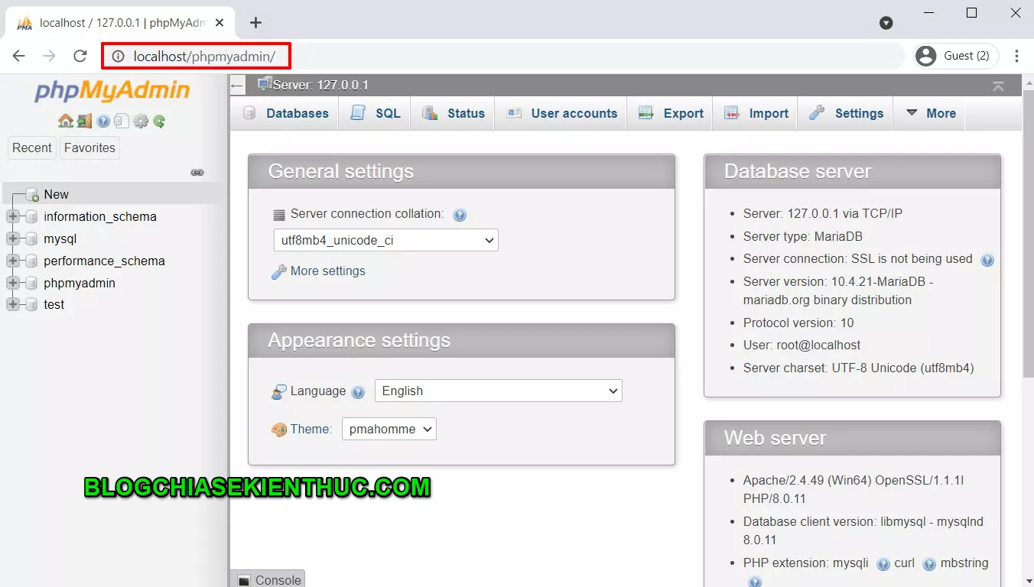Open navigation panel settings gear icon
Image resolution: width=1034 pixels, height=587 pixels.
pos(141,121)
